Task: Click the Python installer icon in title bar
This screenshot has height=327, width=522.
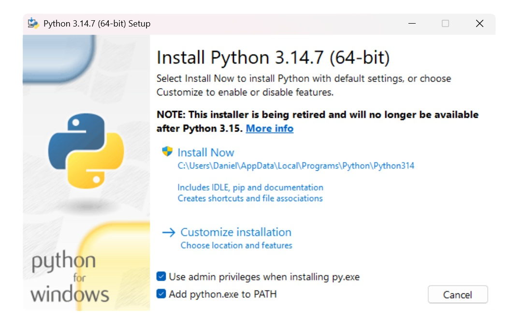Action: coord(33,23)
